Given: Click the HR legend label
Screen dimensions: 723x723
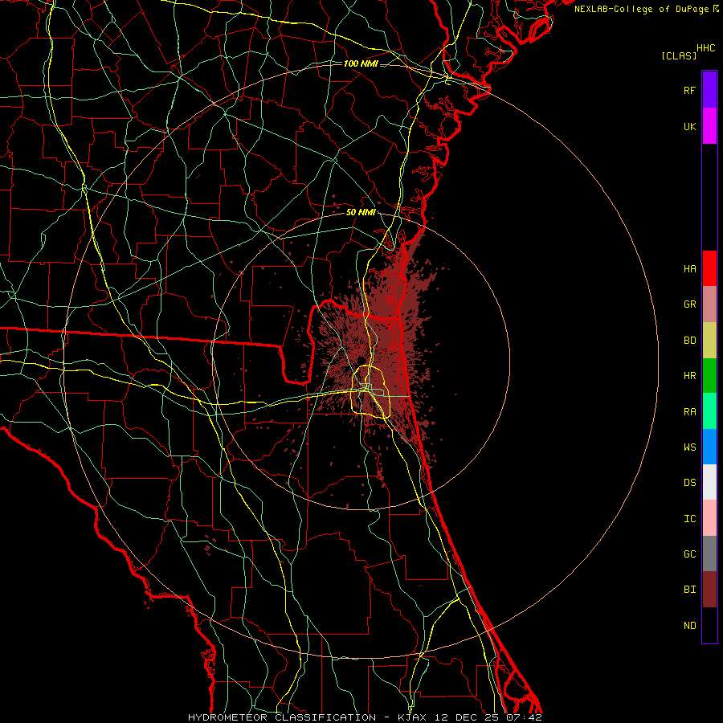Looking at the screenshot, I should click(x=689, y=376).
